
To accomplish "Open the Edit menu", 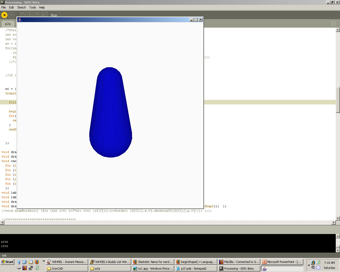I will coord(11,7).
